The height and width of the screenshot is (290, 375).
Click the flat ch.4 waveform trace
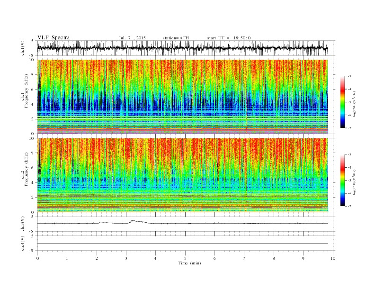[183, 244]
